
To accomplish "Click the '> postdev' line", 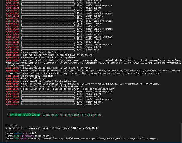I will [x=12, y=126].
